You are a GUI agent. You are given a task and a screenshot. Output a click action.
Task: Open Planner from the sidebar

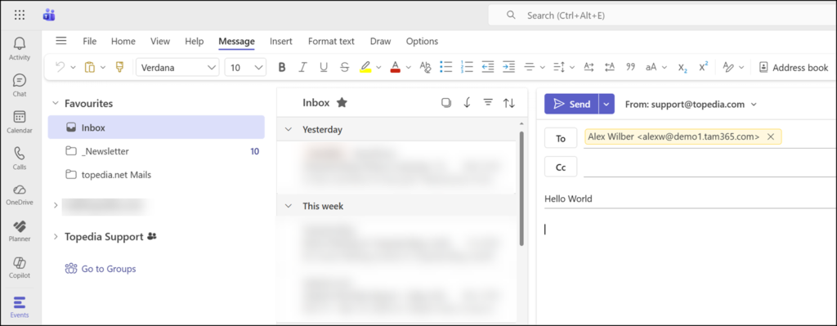(x=20, y=230)
